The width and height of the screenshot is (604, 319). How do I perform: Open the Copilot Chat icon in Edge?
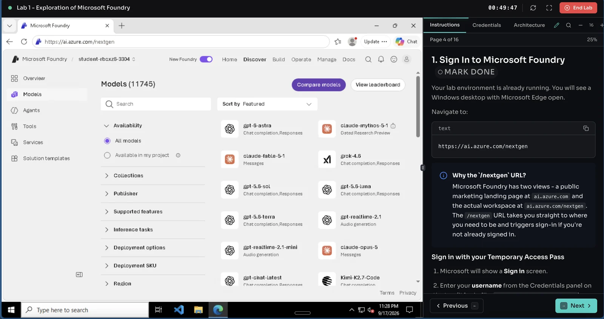coord(407,42)
